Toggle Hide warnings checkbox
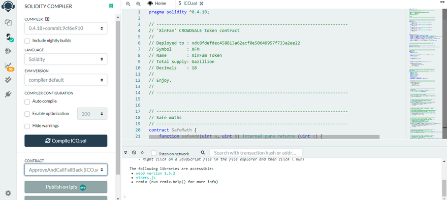The height and width of the screenshot is (200, 447). coord(27,126)
